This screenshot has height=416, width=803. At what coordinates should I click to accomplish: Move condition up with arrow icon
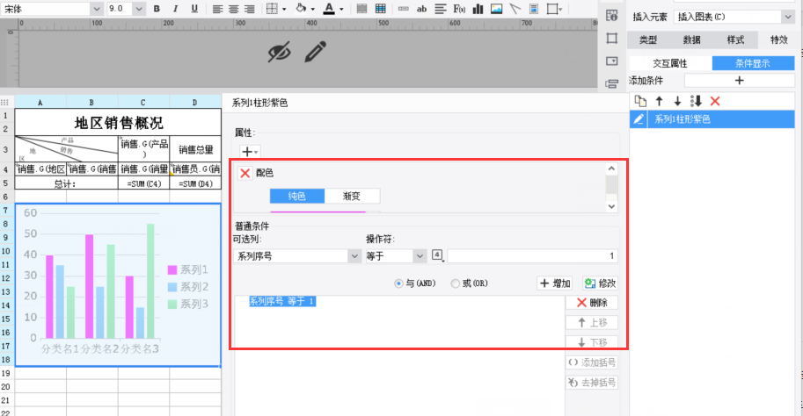(x=659, y=101)
